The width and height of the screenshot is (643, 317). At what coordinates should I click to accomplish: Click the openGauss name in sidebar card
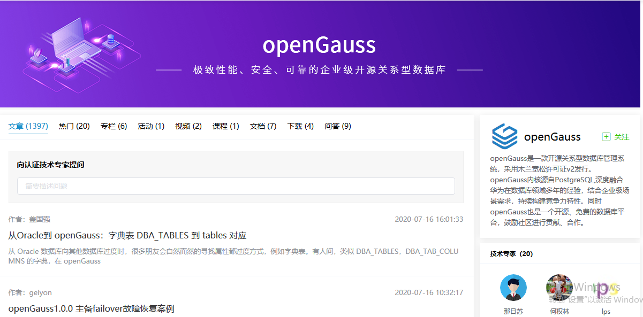[552, 137]
